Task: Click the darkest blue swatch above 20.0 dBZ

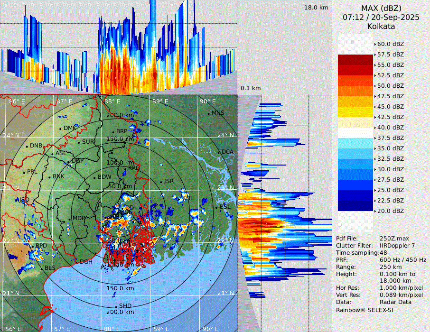Action: tap(355, 205)
